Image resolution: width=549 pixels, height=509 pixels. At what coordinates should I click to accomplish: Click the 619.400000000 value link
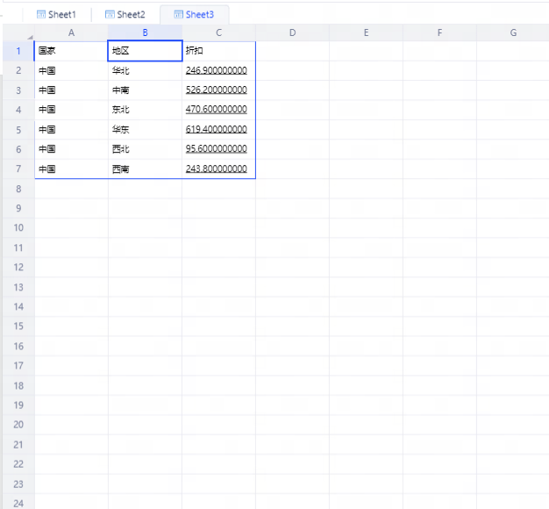pos(216,129)
